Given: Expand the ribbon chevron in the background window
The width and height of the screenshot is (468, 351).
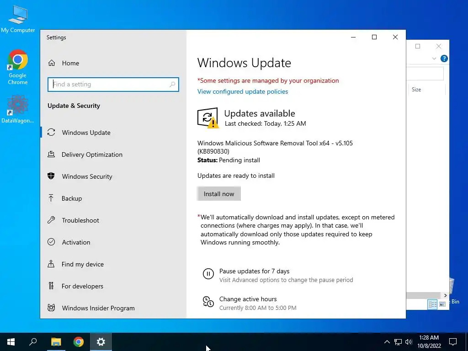Looking at the screenshot, I should coord(434,58).
